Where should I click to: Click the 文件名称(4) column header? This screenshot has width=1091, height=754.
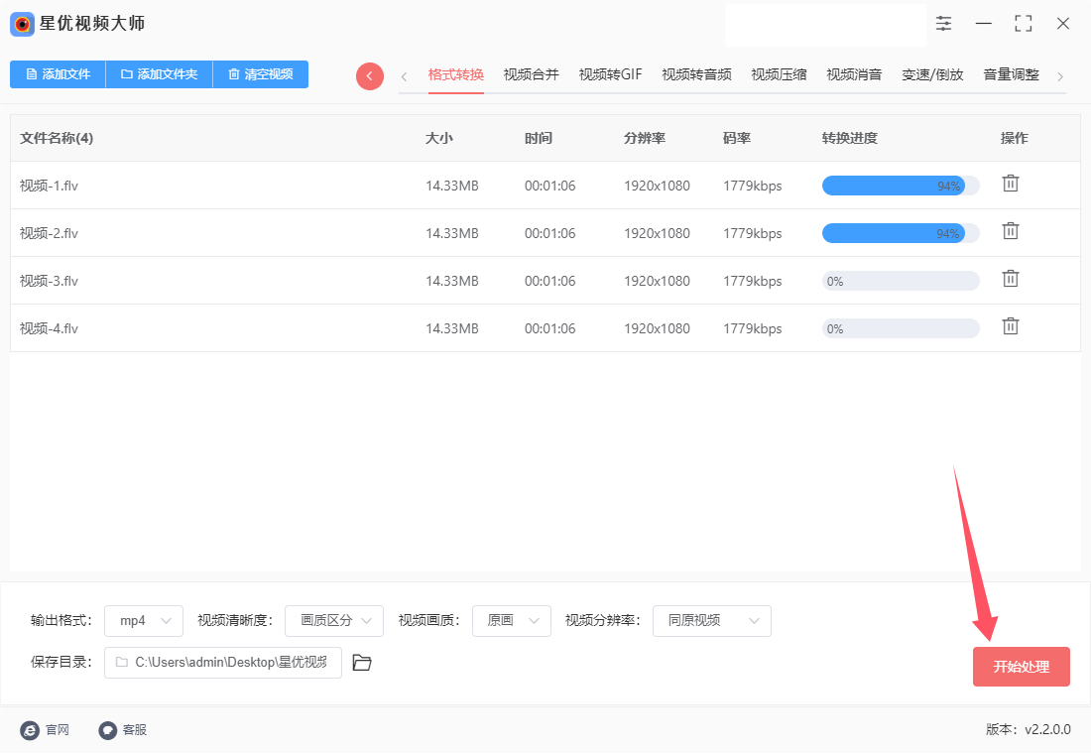tap(57, 138)
